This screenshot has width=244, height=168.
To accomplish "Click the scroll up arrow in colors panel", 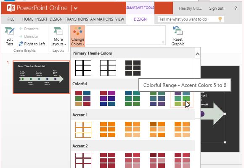I will [197, 54].
